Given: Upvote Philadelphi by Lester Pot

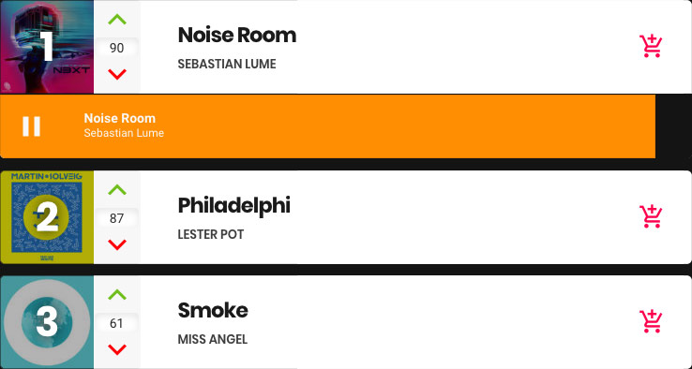Looking at the screenshot, I should (117, 190).
